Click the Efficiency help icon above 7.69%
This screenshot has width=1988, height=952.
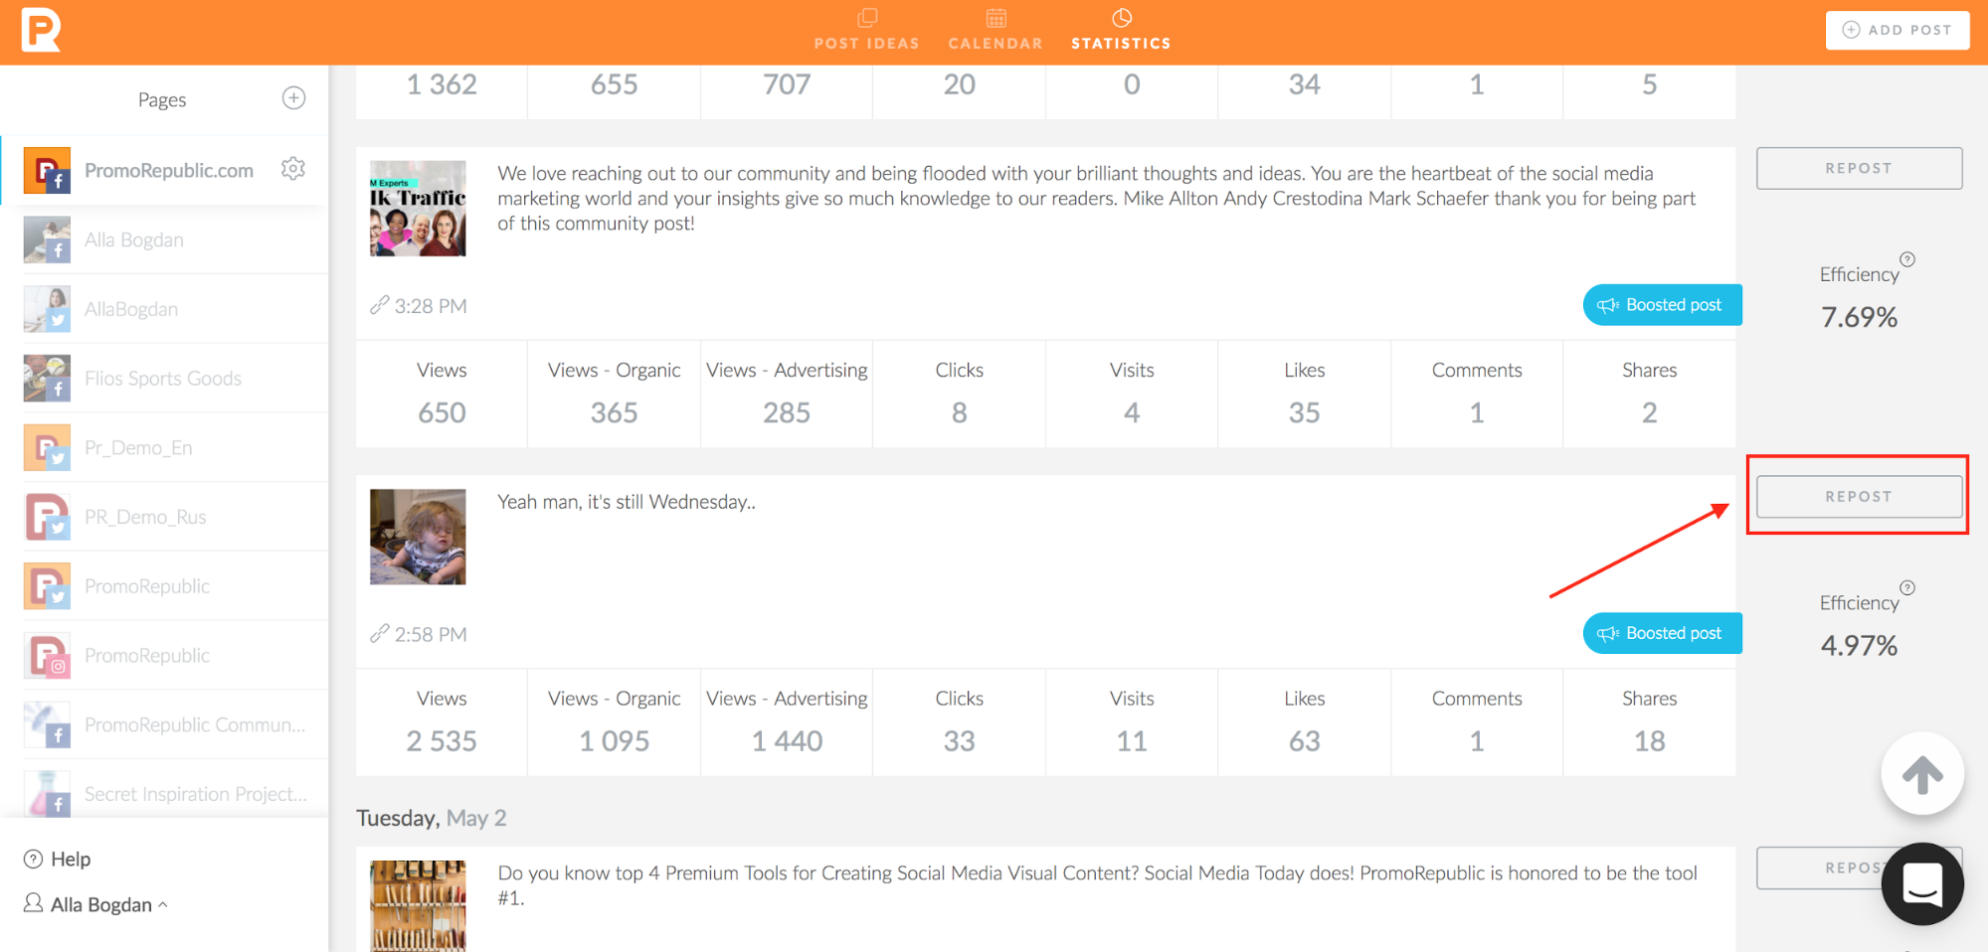coord(1907,259)
